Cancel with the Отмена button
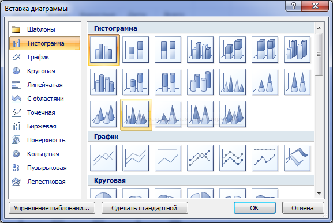The image size is (333, 223). point(303,208)
